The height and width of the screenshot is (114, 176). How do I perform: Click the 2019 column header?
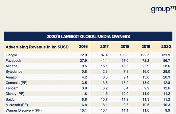pyautogui.click(x=146, y=47)
